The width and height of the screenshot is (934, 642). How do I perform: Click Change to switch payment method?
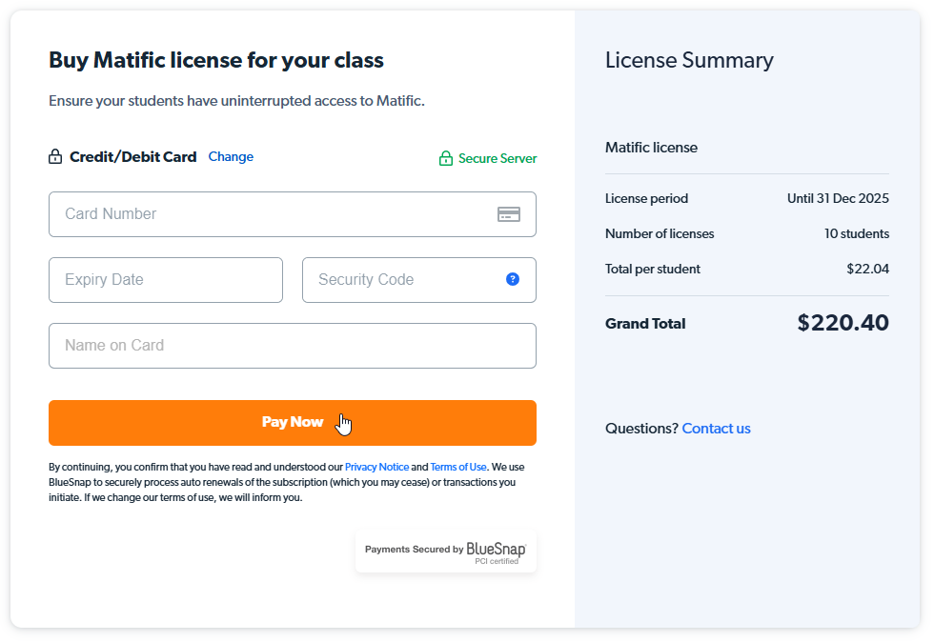pos(231,156)
